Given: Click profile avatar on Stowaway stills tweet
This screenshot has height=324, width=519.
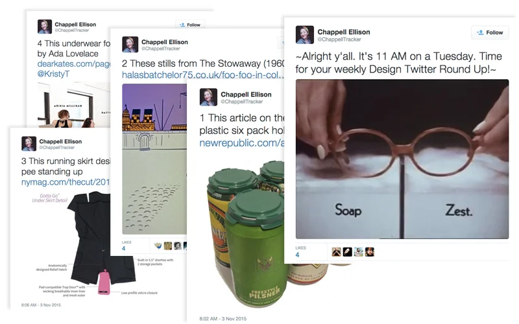Looking at the screenshot, I should pyautogui.click(x=130, y=45).
